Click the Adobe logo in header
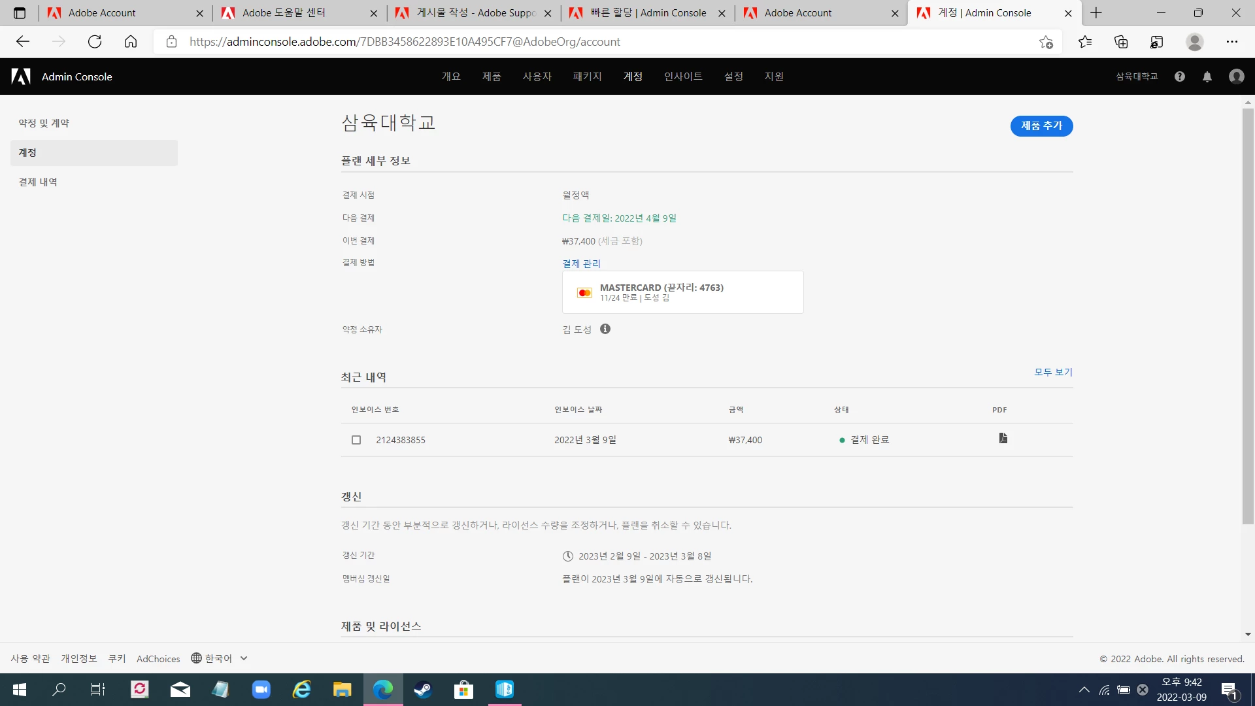The image size is (1255, 706). [21, 76]
